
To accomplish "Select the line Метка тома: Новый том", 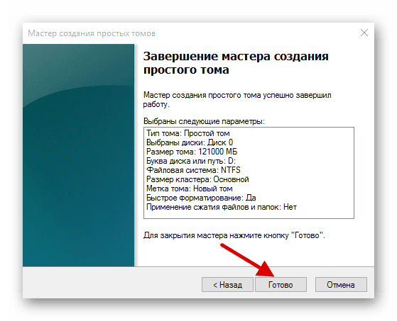I will coord(190,188).
